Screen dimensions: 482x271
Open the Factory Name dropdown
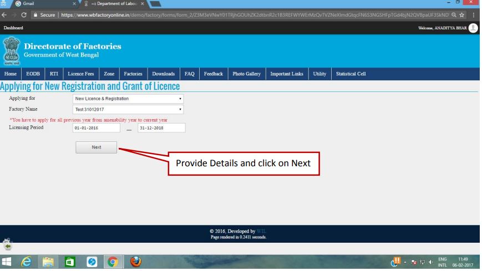tap(128, 110)
